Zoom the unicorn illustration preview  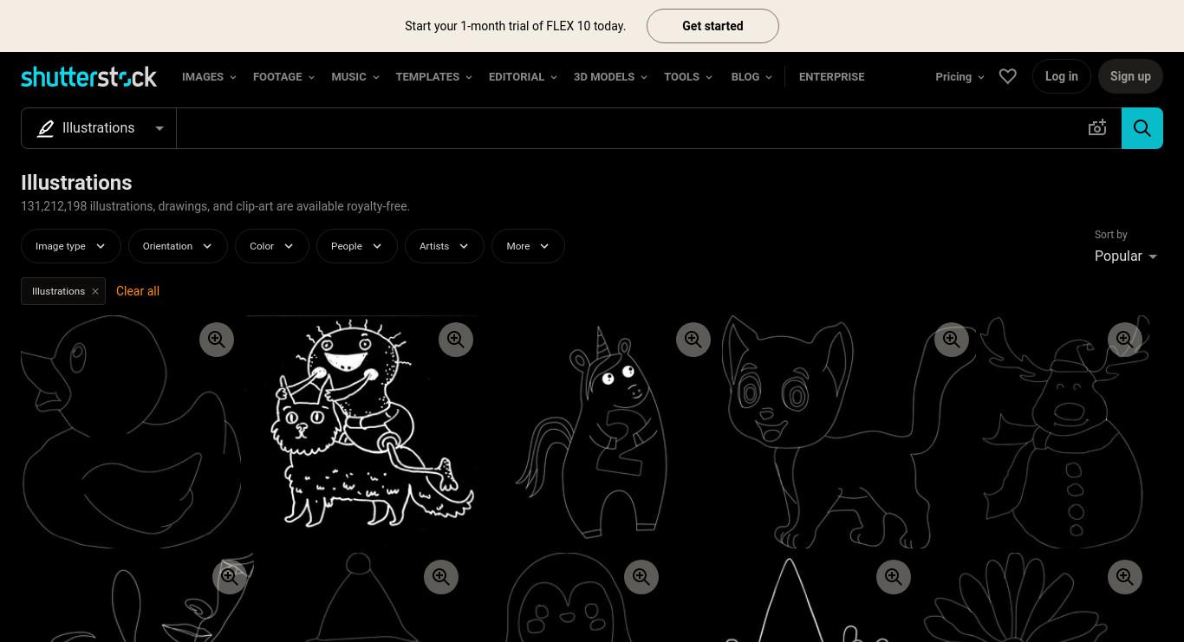(x=693, y=340)
